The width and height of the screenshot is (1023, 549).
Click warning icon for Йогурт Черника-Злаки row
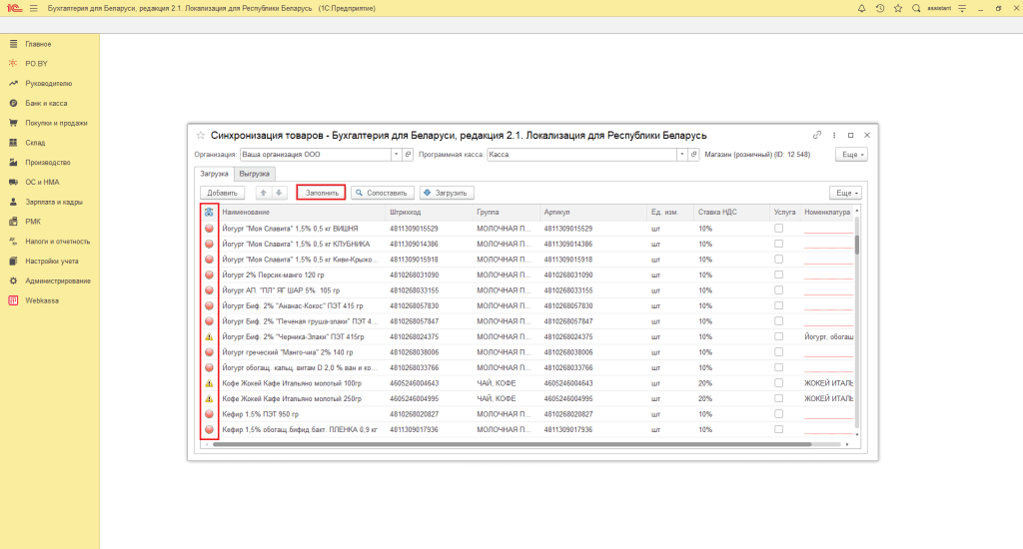(209, 337)
